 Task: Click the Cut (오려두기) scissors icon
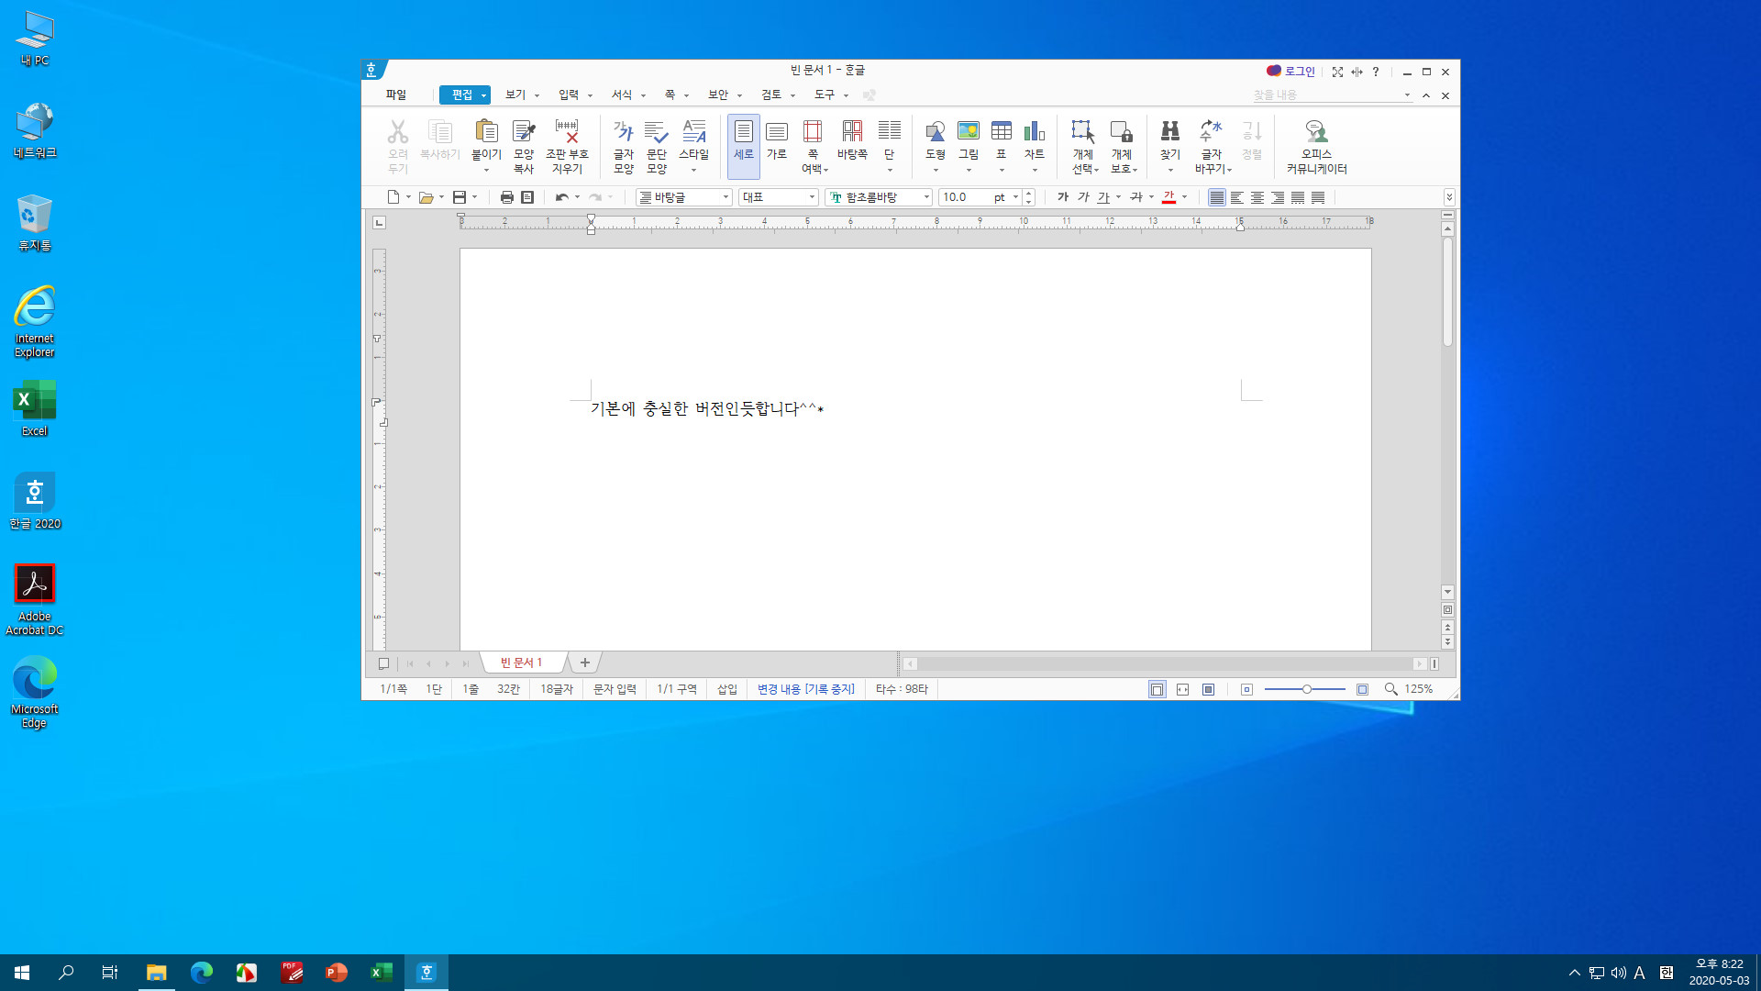[397, 132]
